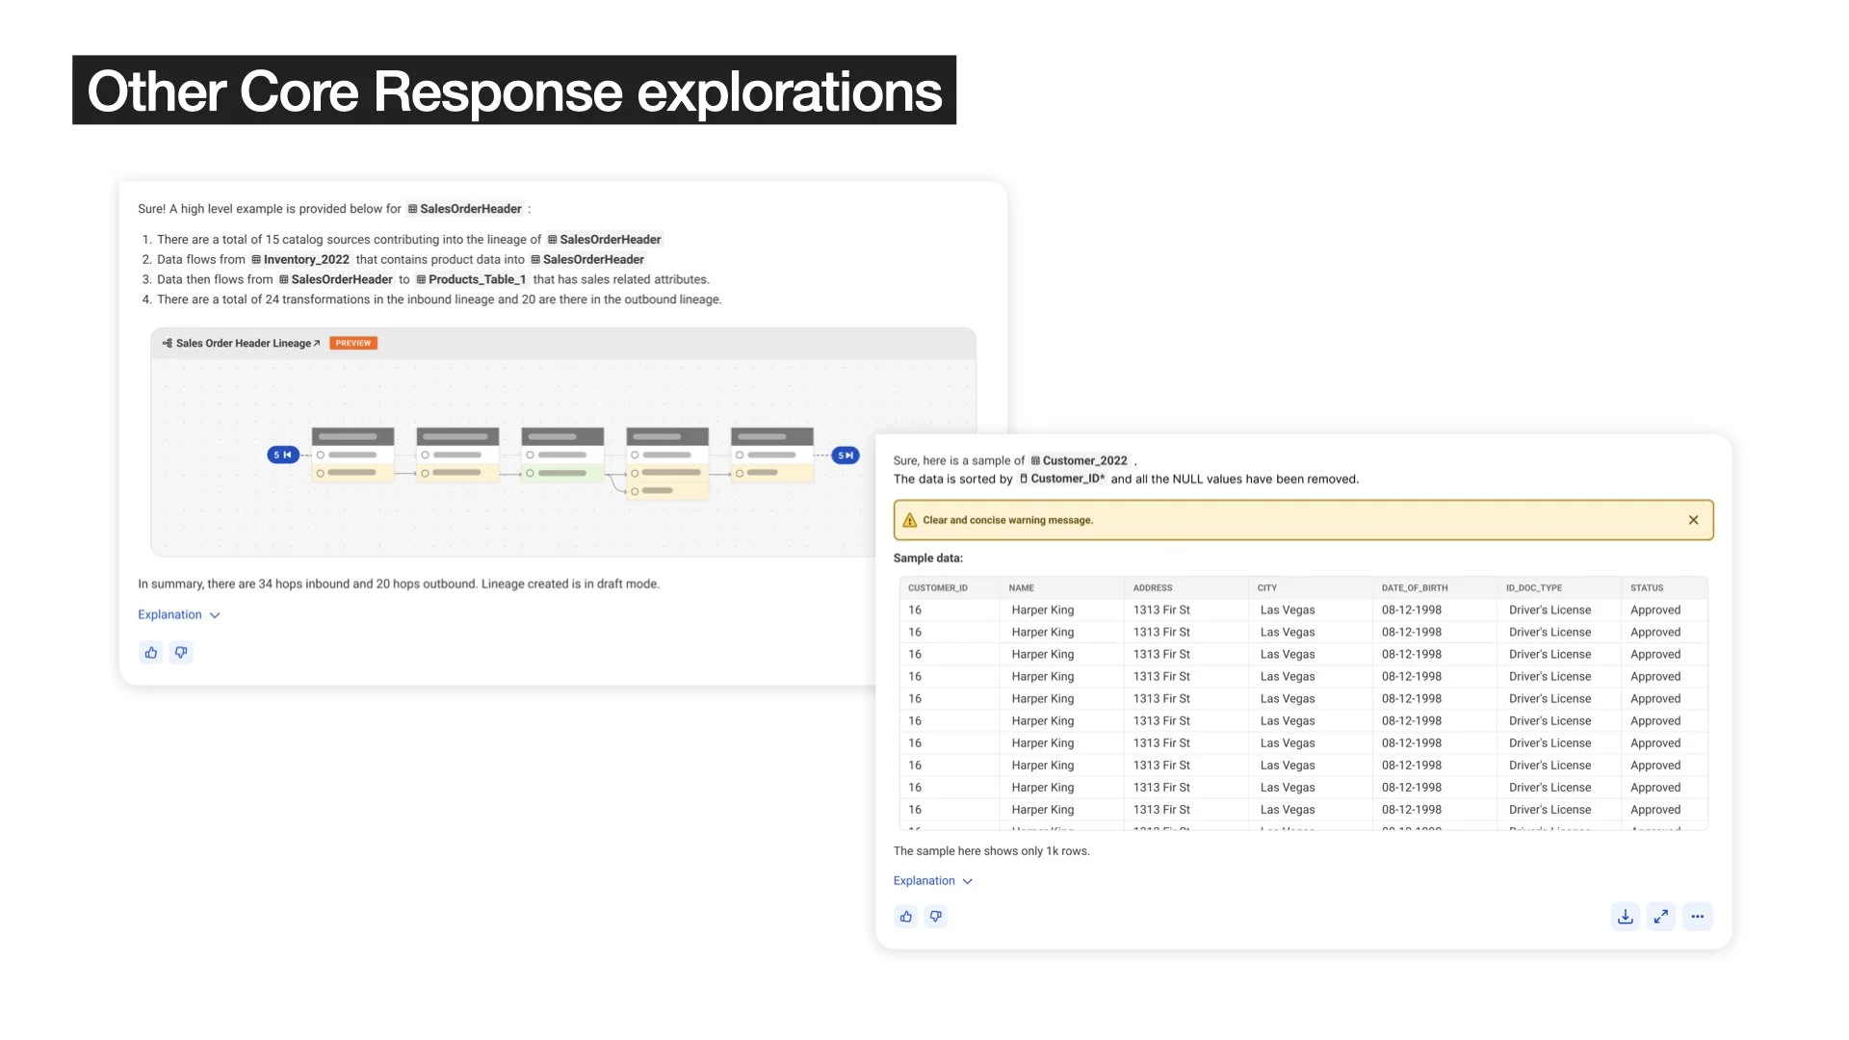Image resolution: width=1849 pixels, height=1040 pixels.
Task: Click the CUSTOMER_ID column header
Action: [938, 587]
